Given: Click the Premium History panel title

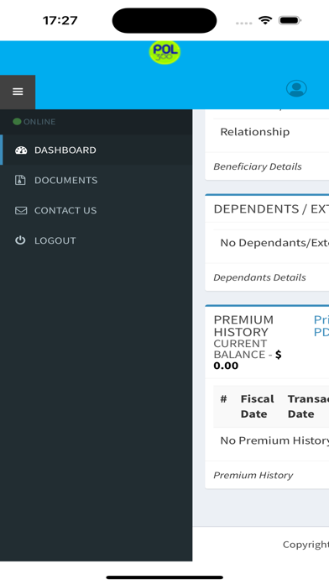Looking at the screenshot, I should pyautogui.click(x=243, y=326).
